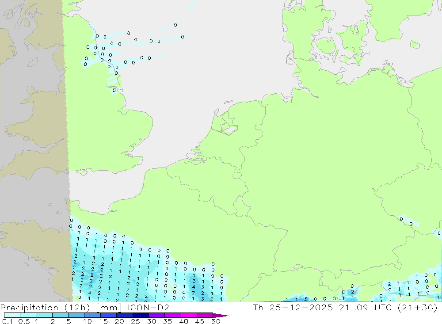This screenshot has width=442, height=324.
Task: Click the legend label '15'
Action: click(x=103, y=321)
